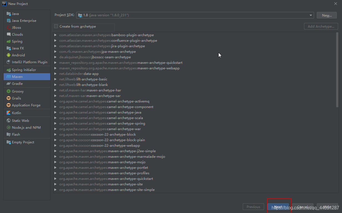Click the SDK folder icon in combo box

[80, 15]
